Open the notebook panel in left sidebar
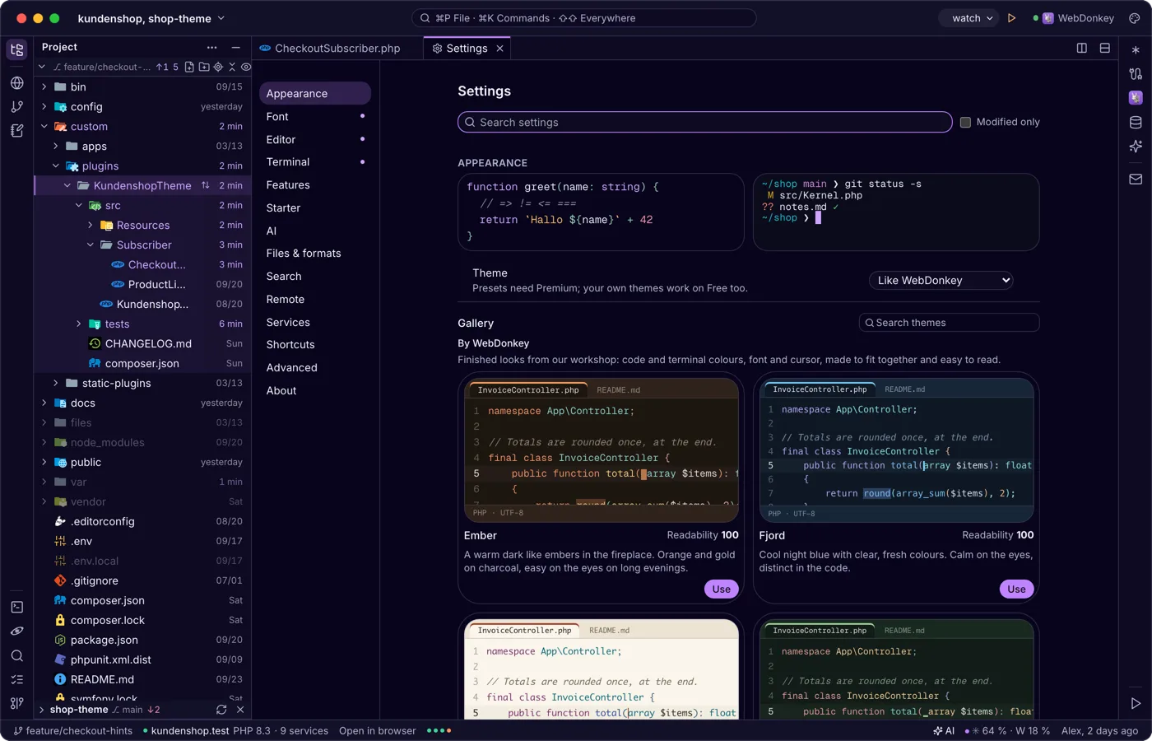 point(17,130)
